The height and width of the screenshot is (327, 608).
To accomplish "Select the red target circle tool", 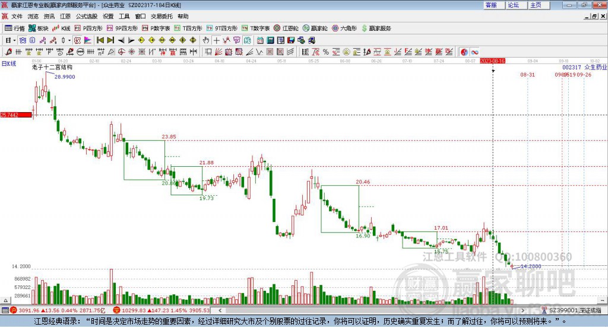I will pyautogui.click(x=121, y=52).
